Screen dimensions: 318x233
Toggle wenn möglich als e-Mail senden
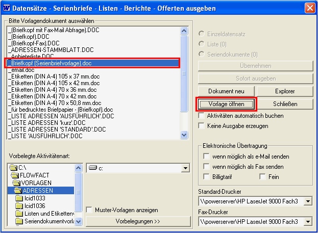pos(206,157)
